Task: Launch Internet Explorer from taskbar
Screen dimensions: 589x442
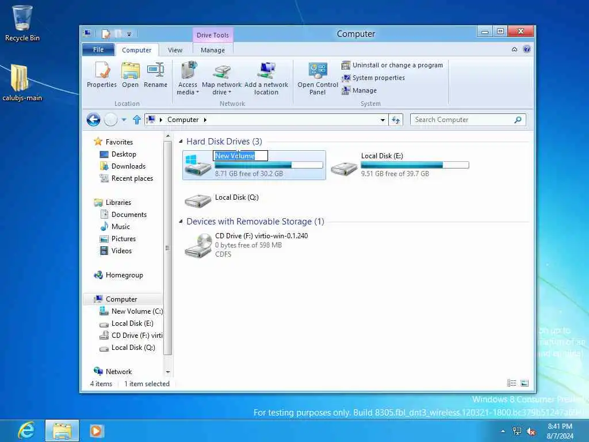Action: click(26, 430)
